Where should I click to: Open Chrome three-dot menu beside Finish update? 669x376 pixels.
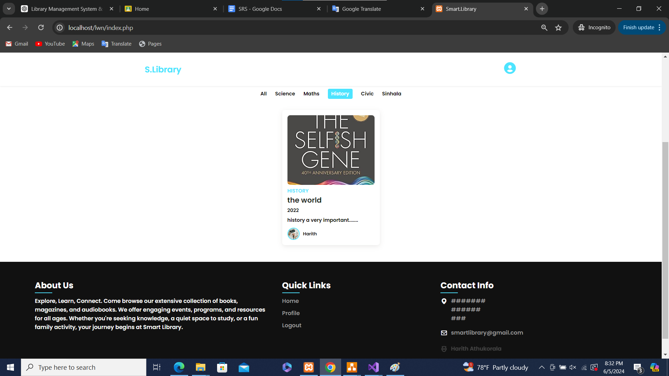pos(660,28)
